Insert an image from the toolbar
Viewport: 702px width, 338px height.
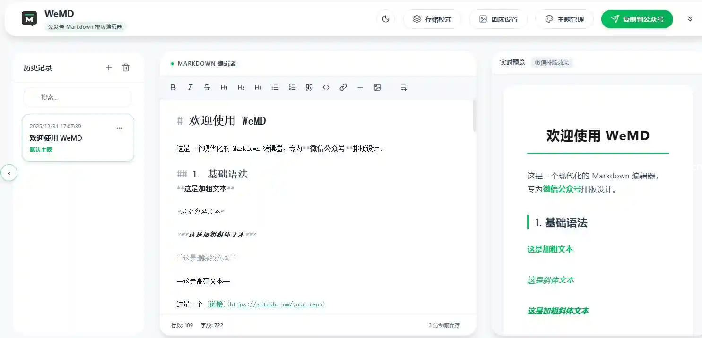tap(377, 87)
